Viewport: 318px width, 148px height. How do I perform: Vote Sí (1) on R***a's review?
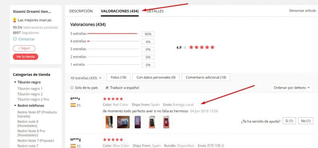tap(289, 121)
